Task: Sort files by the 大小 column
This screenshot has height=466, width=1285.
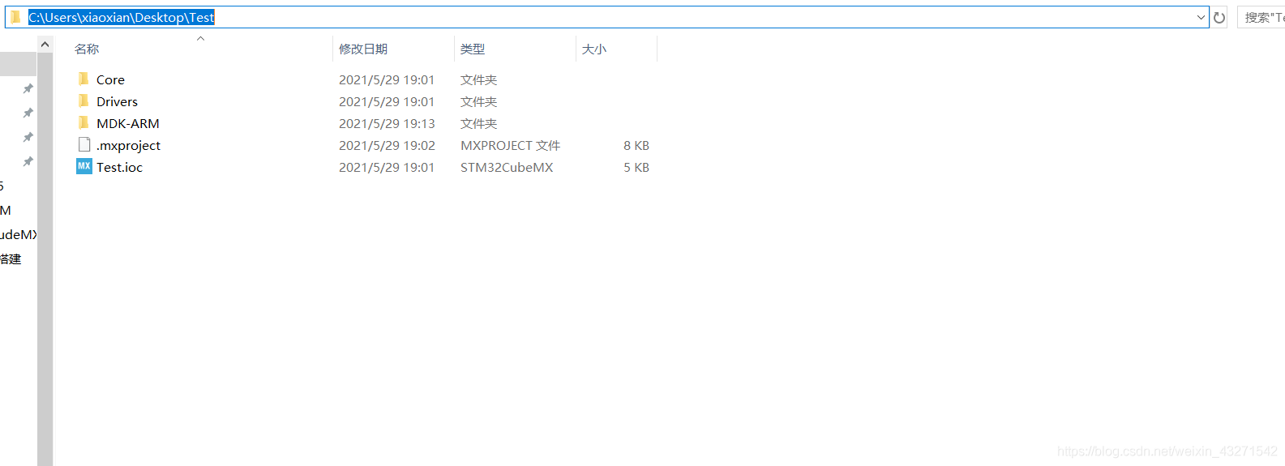Action: [594, 49]
